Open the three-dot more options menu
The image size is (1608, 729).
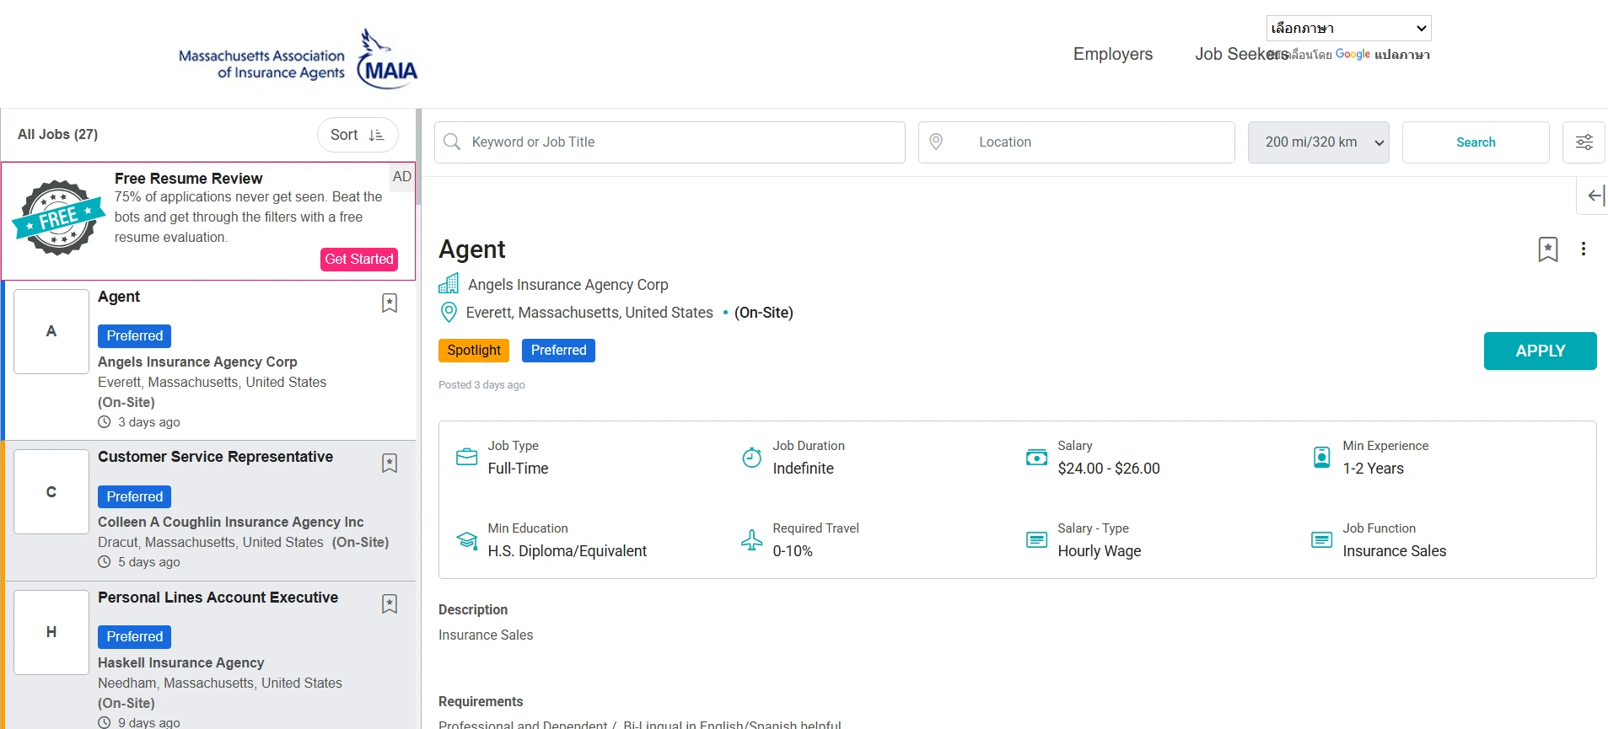pos(1583,249)
